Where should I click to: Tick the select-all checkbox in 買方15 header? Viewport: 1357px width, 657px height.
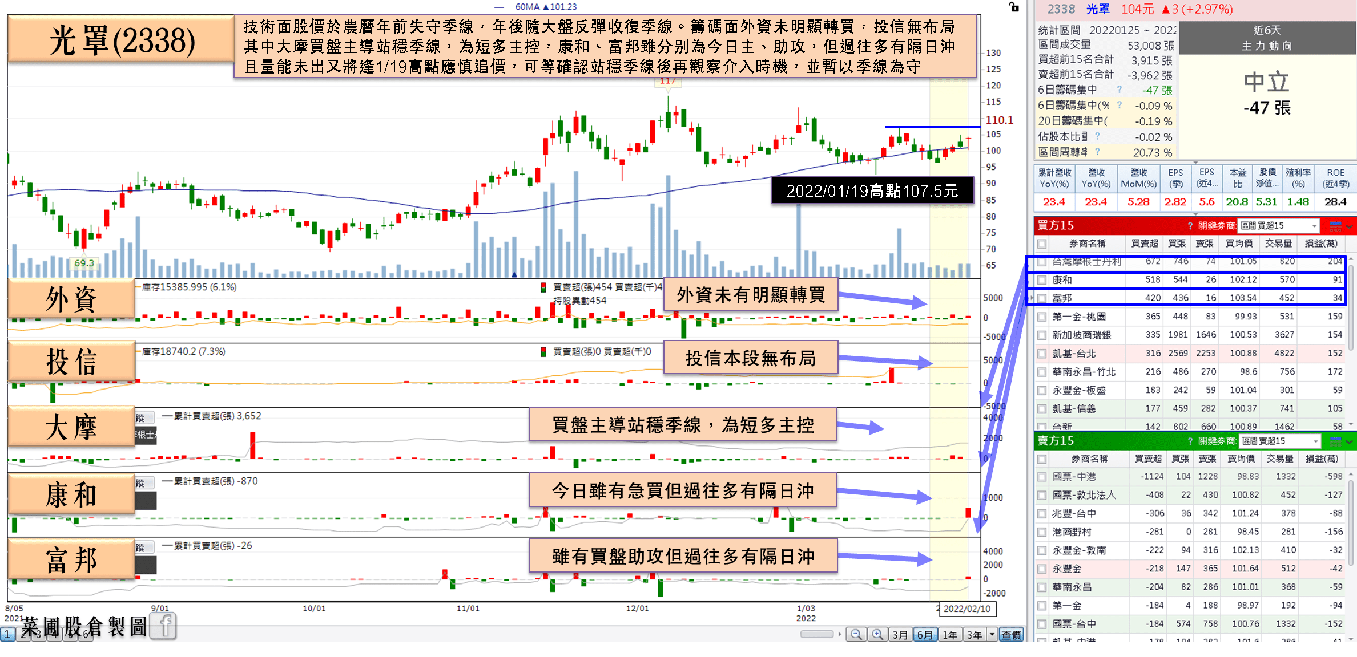pos(1042,244)
